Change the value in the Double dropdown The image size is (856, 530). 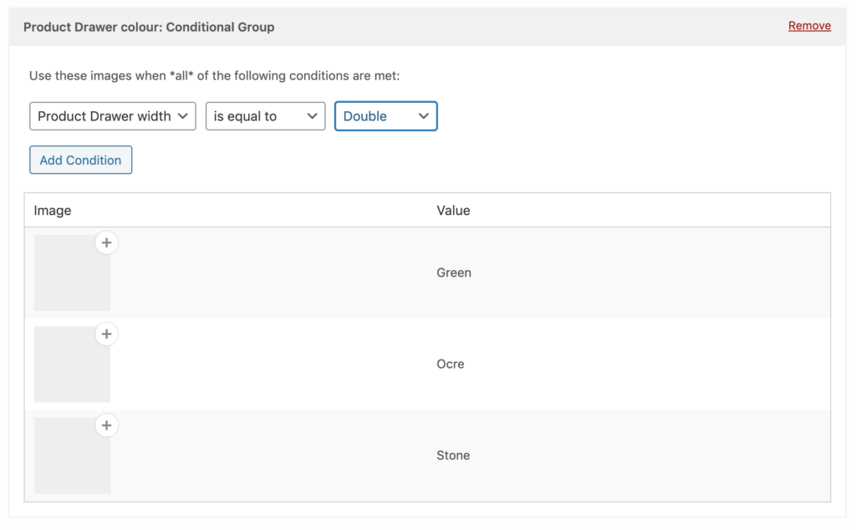(x=385, y=116)
